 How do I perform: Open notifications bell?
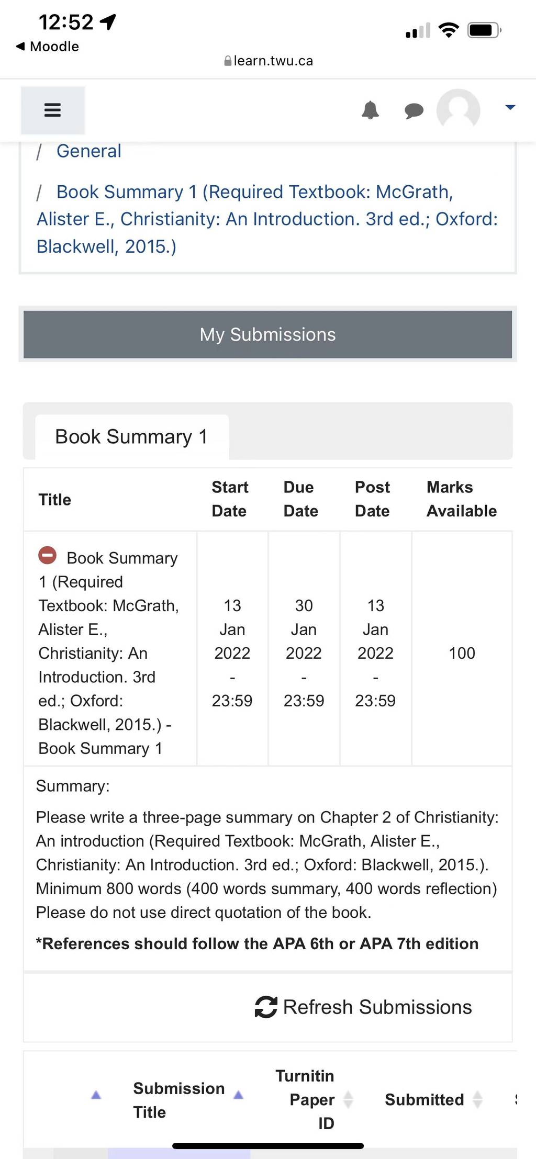[x=370, y=110]
